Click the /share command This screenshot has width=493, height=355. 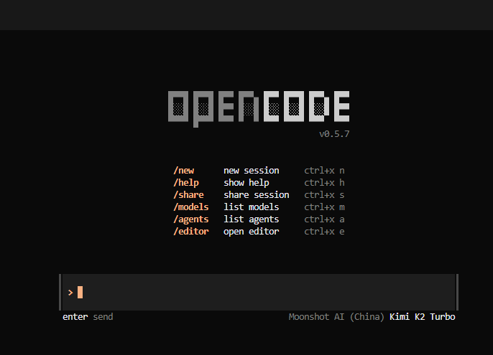[188, 195]
